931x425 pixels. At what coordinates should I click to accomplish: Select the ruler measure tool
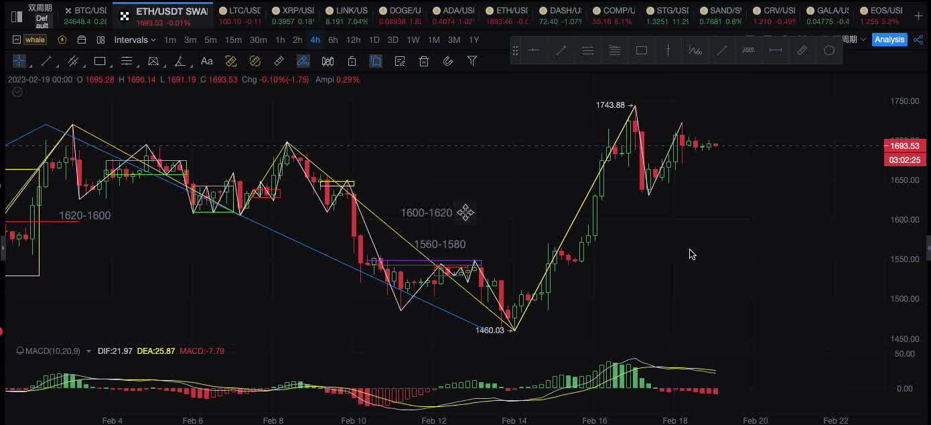pos(279,62)
